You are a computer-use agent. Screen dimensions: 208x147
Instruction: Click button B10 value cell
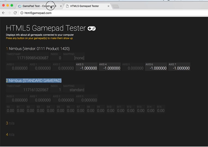[111, 109]
